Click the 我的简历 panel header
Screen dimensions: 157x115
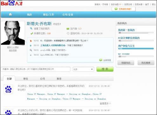coord(136,23)
